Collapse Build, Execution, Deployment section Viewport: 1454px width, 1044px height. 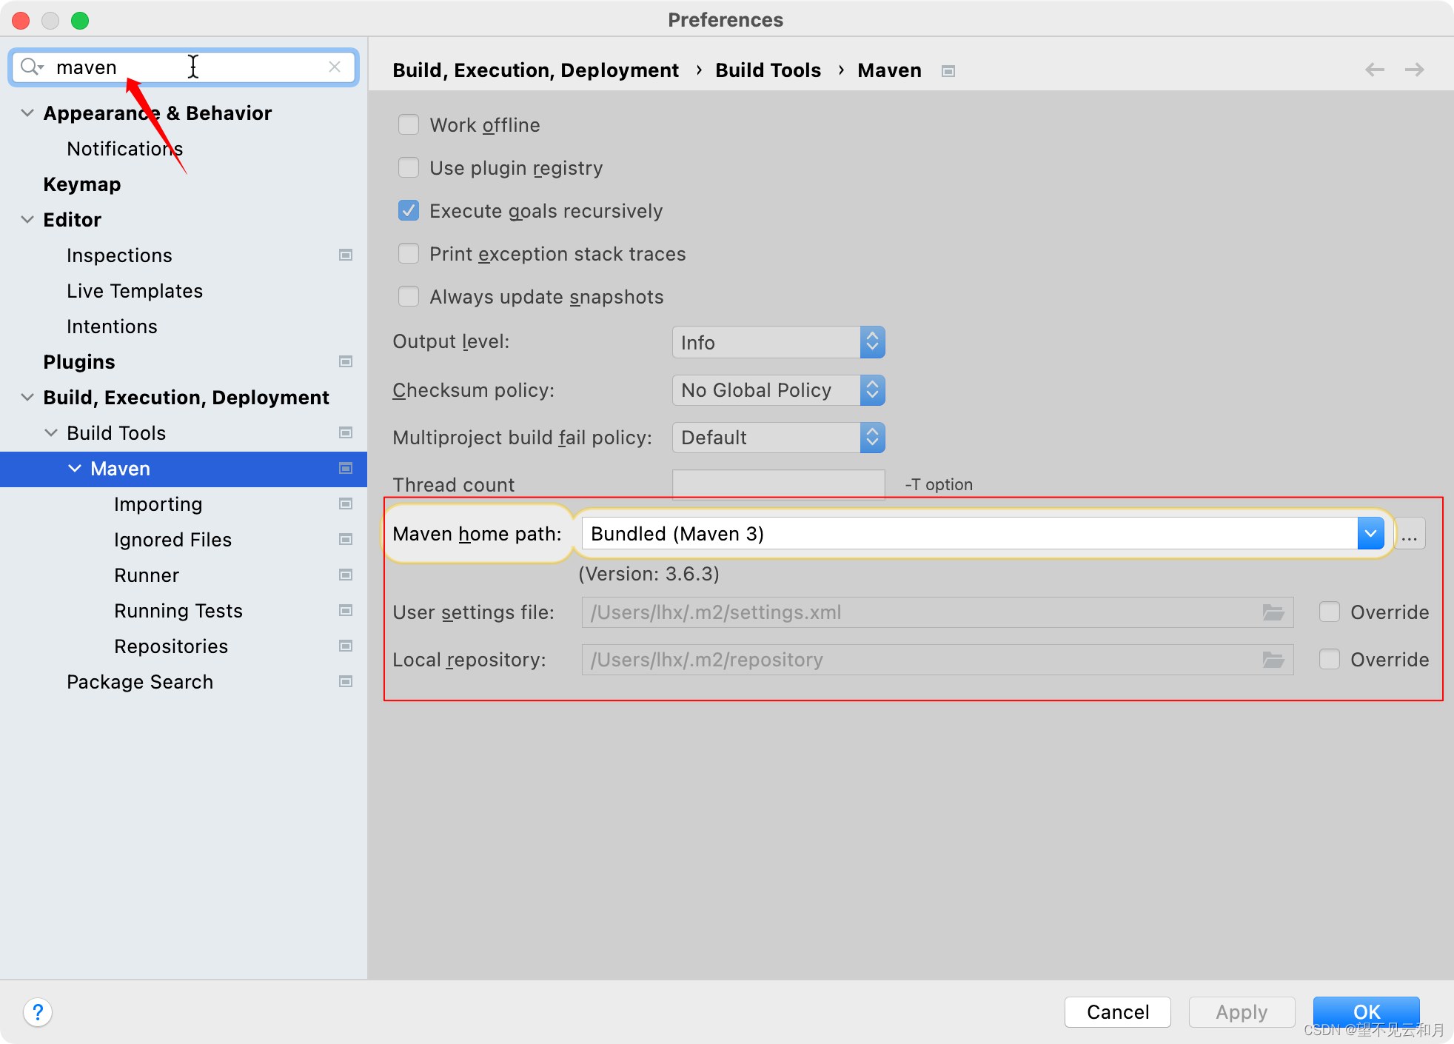(27, 397)
